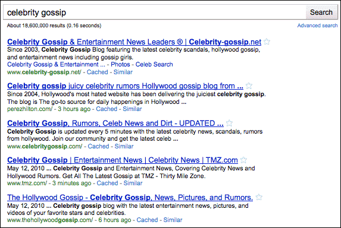Star the perezhilton.com juicy celebrity rumors result
Image resolution: width=341 pixels, height=228 pixels.
pos(249,85)
